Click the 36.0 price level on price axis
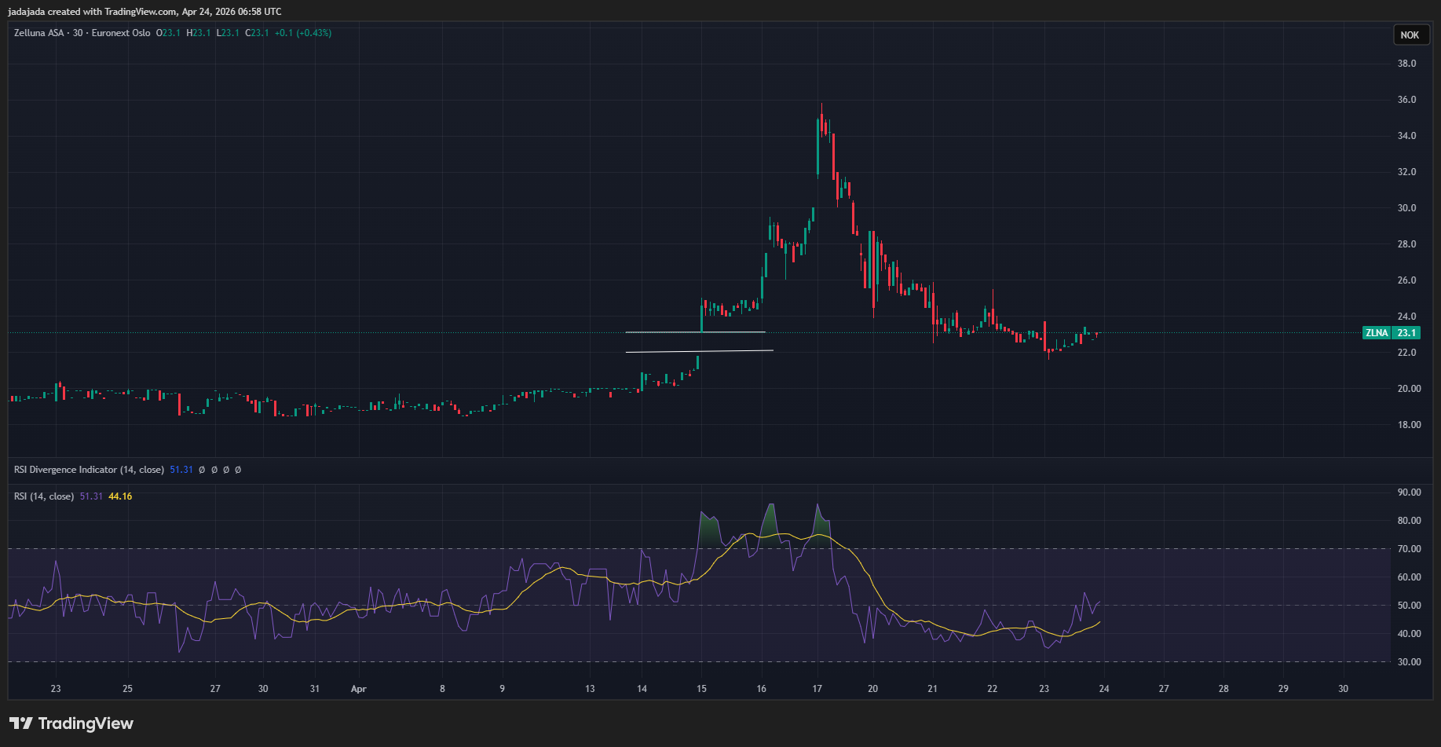Image resolution: width=1441 pixels, height=747 pixels. point(1406,100)
